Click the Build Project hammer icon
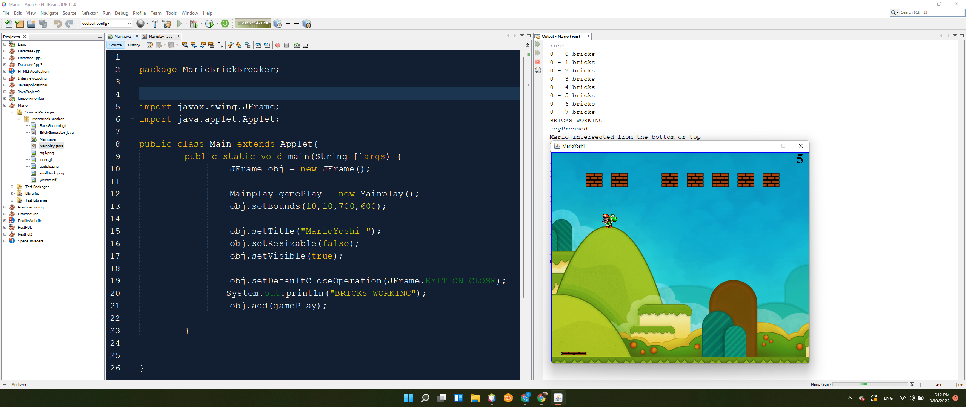This screenshot has height=407, width=966. pyautogui.click(x=155, y=24)
